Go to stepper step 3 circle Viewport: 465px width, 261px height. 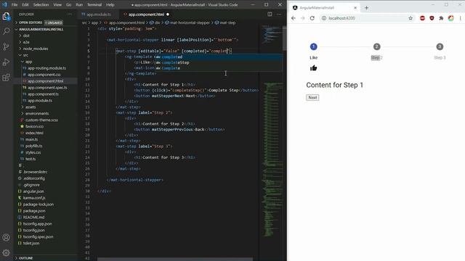click(x=440, y=46)
